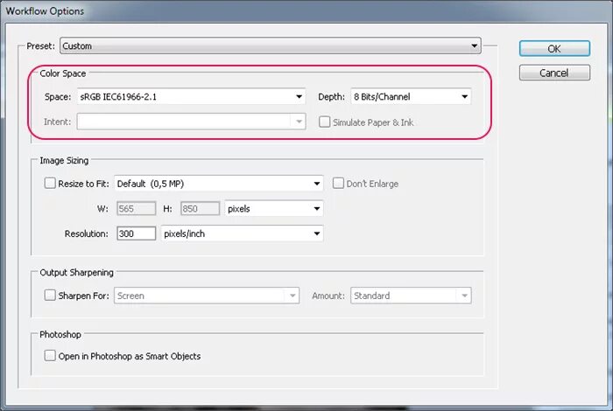The height and width of the screenshot is (411, 613).
Task: Click the Workflow Options title text
Action: [x=45, y=10]
